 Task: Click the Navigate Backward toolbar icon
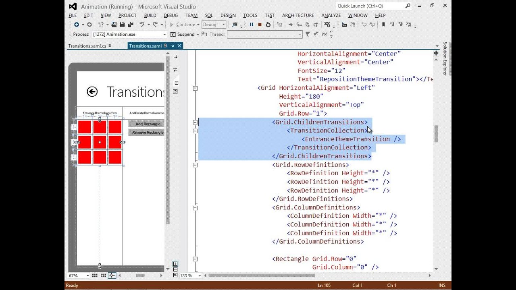76,25
